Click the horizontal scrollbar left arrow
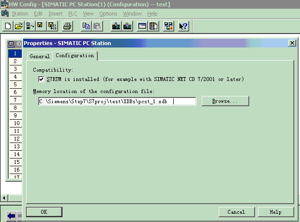This screenshot has width=300, height=222. click(5, 198)
